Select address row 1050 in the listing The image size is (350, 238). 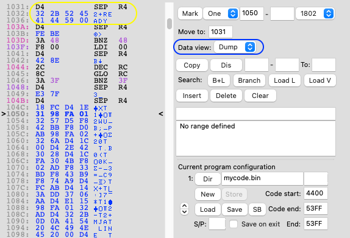click(x=60, y=114)
